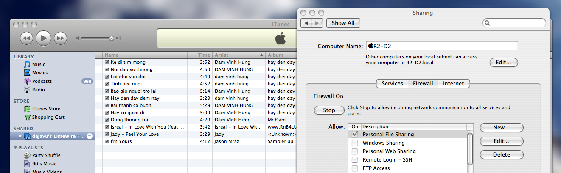Click Stop to turn off firewall
This screenshot has width=561, height=173.
coord(329,110)
